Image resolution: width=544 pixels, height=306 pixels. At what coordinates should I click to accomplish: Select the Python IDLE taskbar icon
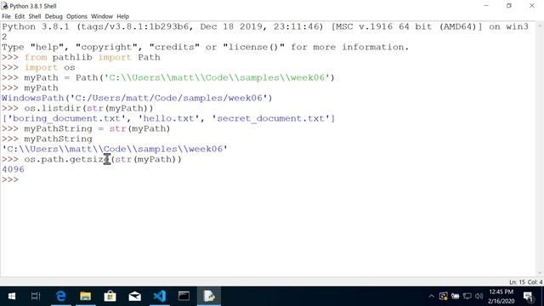209,297
